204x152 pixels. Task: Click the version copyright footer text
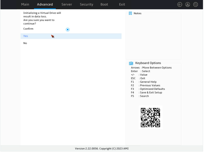[102, 149]
